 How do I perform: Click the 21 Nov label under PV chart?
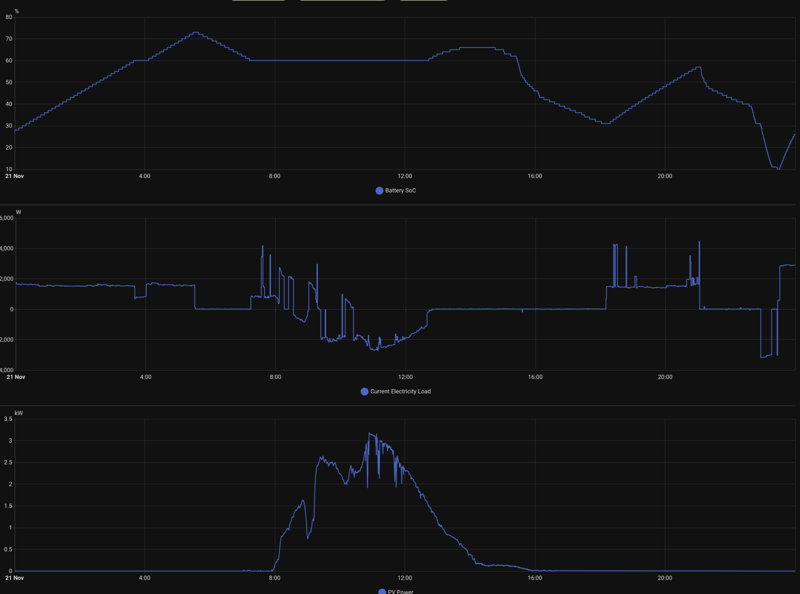[x=15, y=578]
